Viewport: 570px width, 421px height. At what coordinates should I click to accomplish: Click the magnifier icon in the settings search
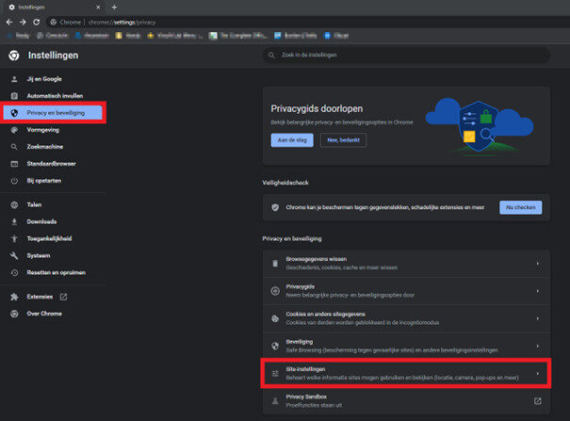[271, 56]
